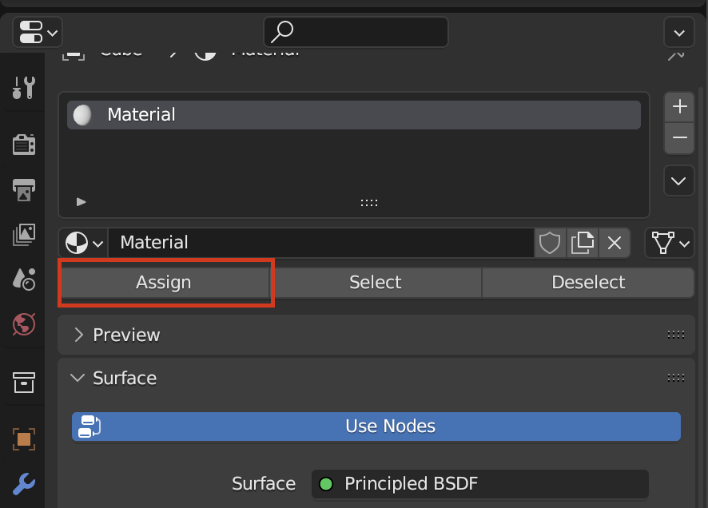This screenshot has width=708, height=508.
Task: Open the View Layer properties tab
Action: point(24,234)
